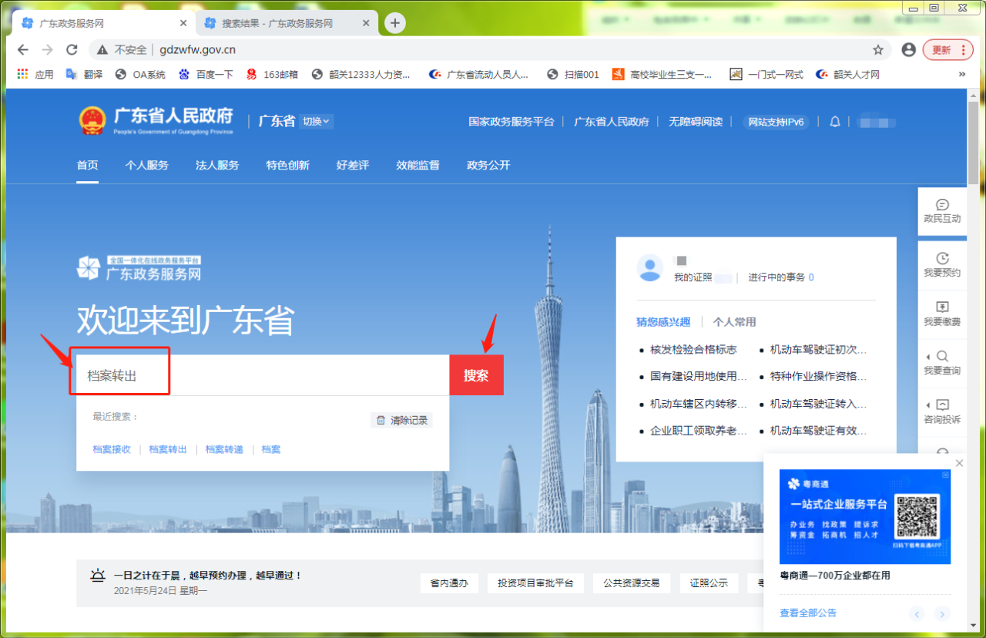Click 咨询投诉 sidebar icon
The width and height of the screenshot is (986, 638).
pyautogui.click(x=941, y=411)
